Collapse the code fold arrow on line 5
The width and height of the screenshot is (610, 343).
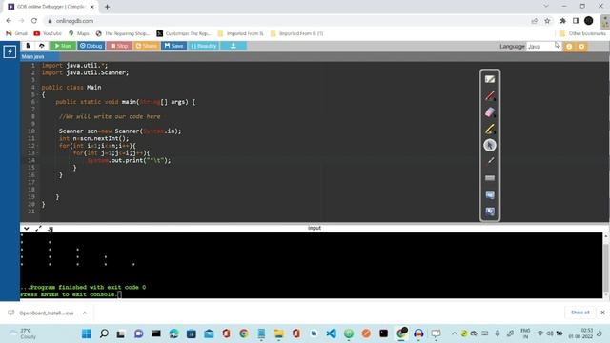(x=38, y=94)
